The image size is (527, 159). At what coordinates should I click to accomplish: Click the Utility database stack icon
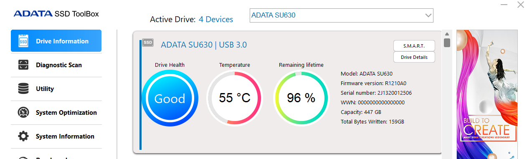pyautogui.click(x=23, y=88)
